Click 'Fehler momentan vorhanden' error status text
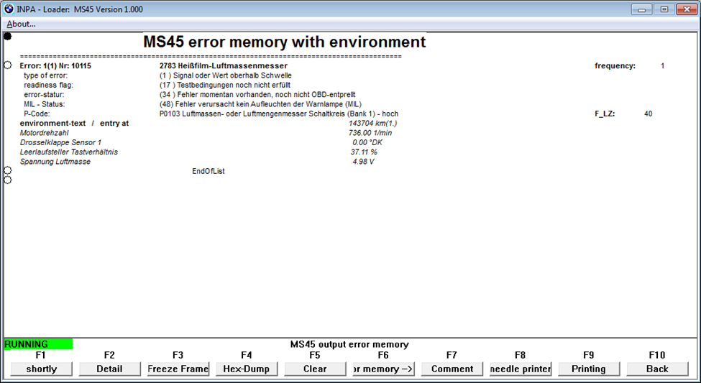701x383 pixels. click(x=257, y=95)
